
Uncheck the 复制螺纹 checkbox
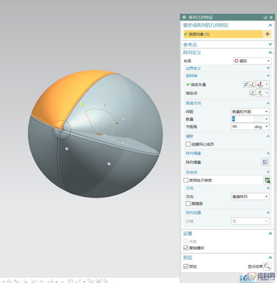tap(186, 248)
